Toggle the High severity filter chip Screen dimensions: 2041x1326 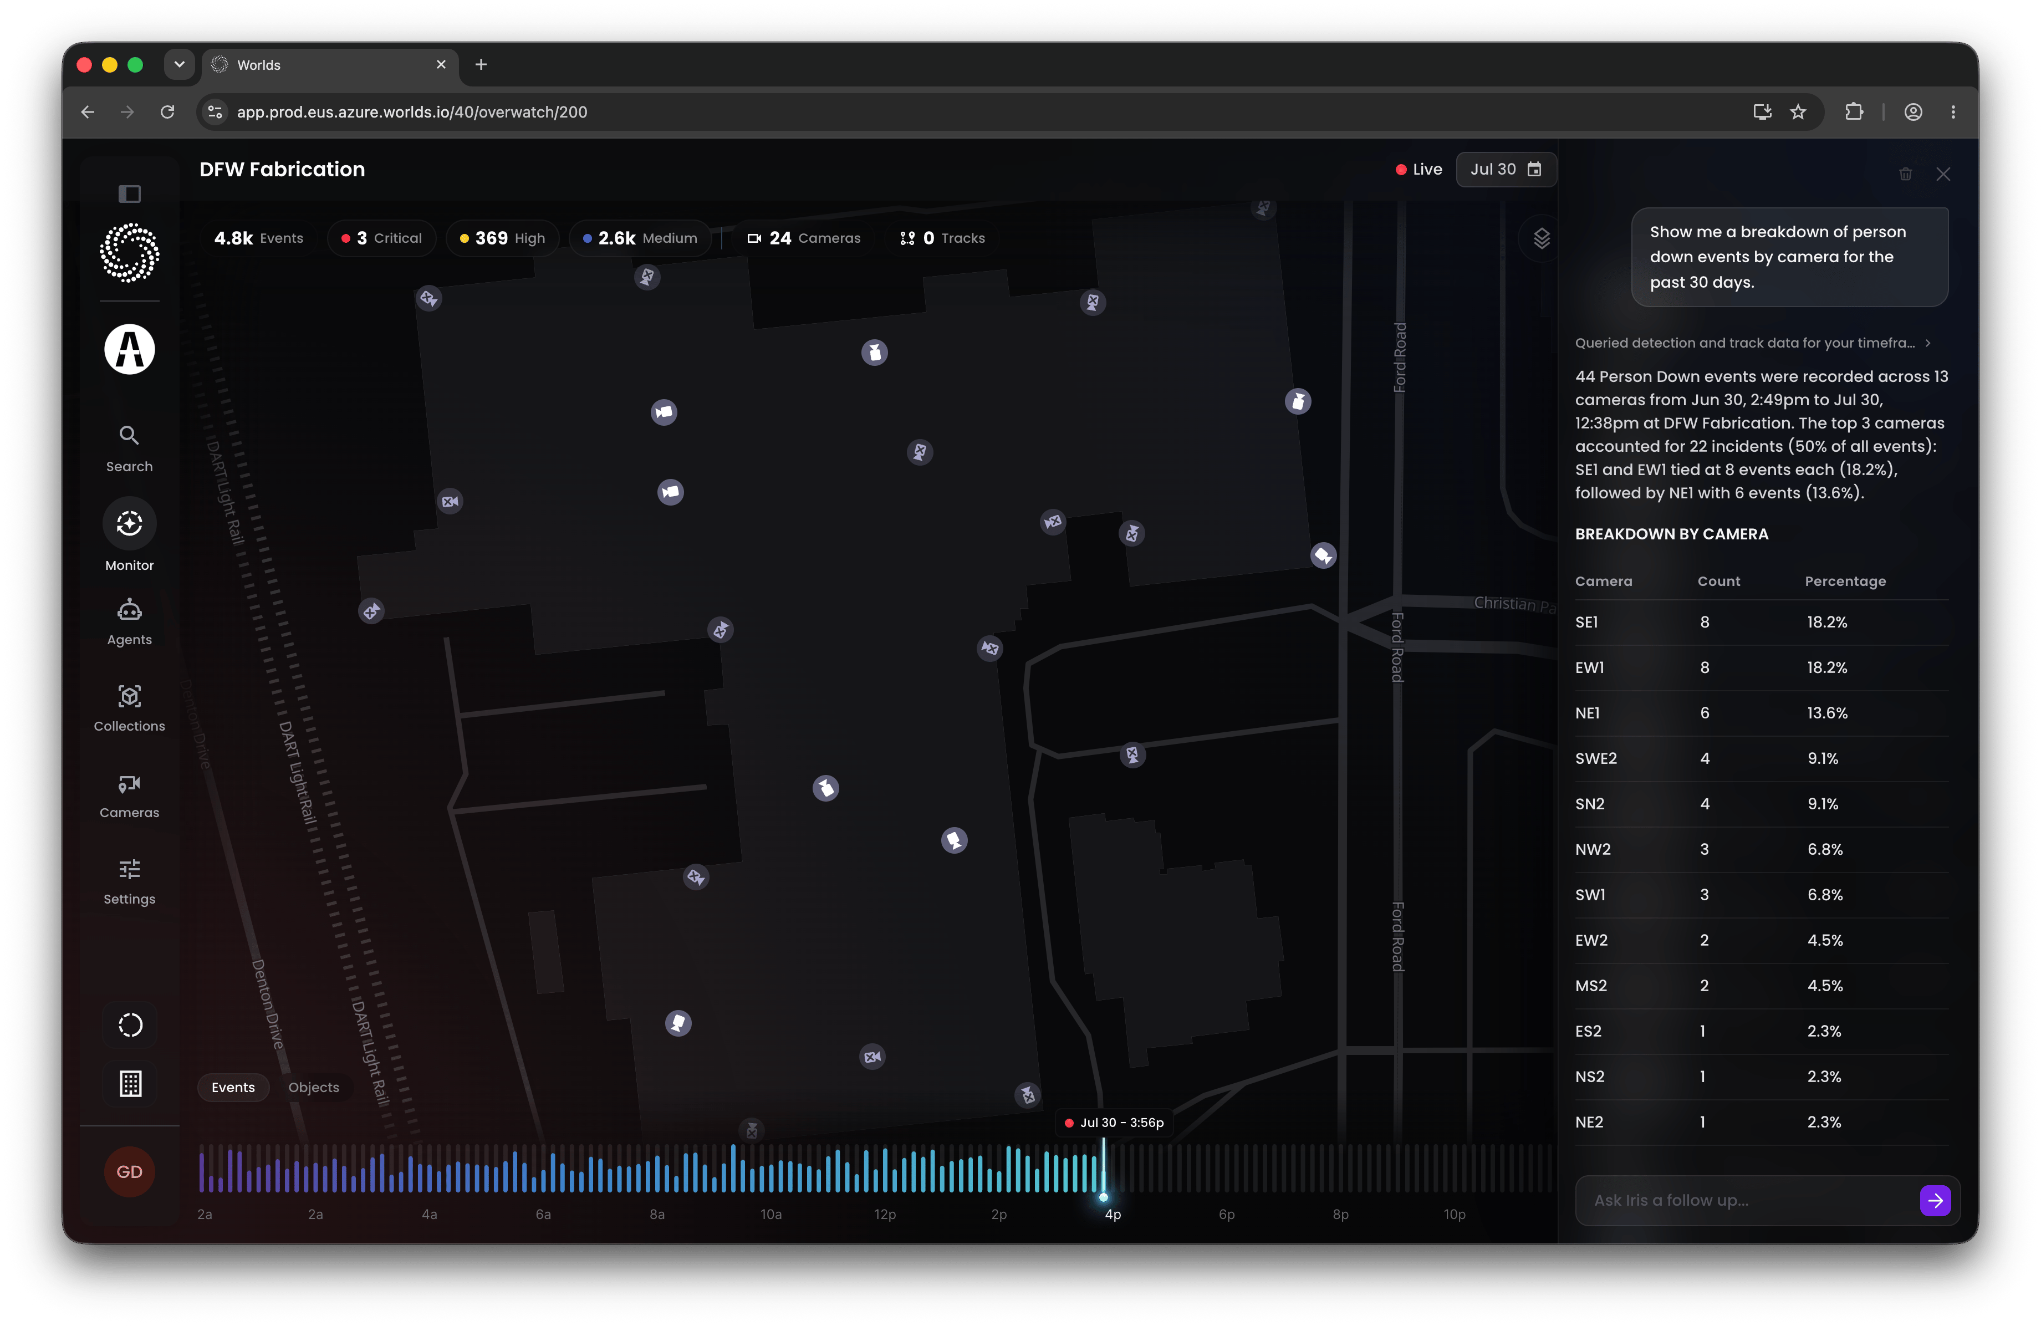502,238
